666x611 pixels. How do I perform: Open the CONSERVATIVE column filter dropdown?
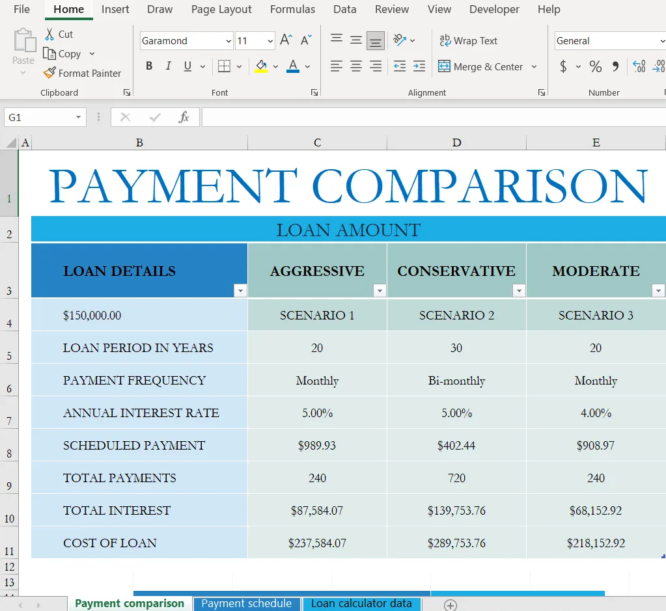tap(519, 290)
